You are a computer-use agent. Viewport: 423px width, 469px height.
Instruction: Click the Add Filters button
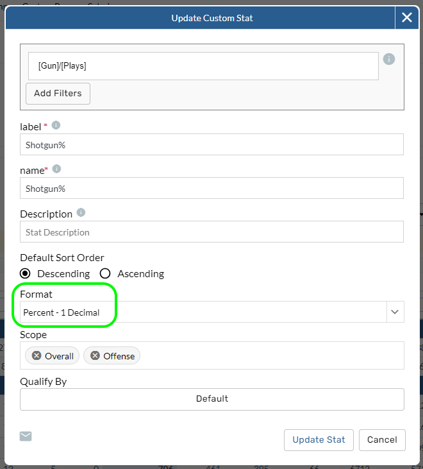[58, 94]
